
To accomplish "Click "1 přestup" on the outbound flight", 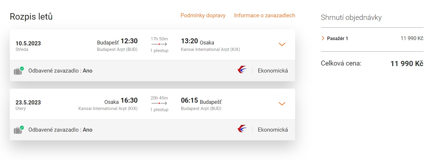I will coord(159,51).
